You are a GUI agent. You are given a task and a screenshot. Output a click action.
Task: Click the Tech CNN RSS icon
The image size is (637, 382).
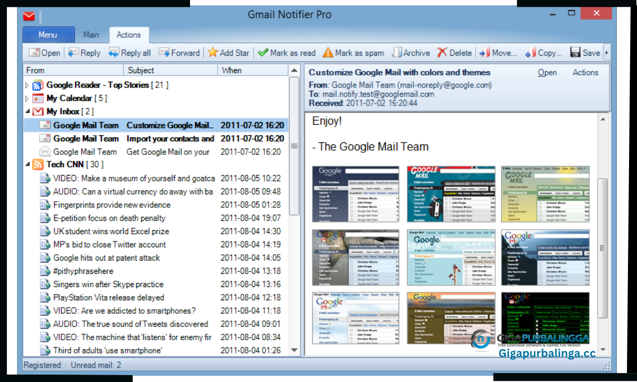[38, 164]
